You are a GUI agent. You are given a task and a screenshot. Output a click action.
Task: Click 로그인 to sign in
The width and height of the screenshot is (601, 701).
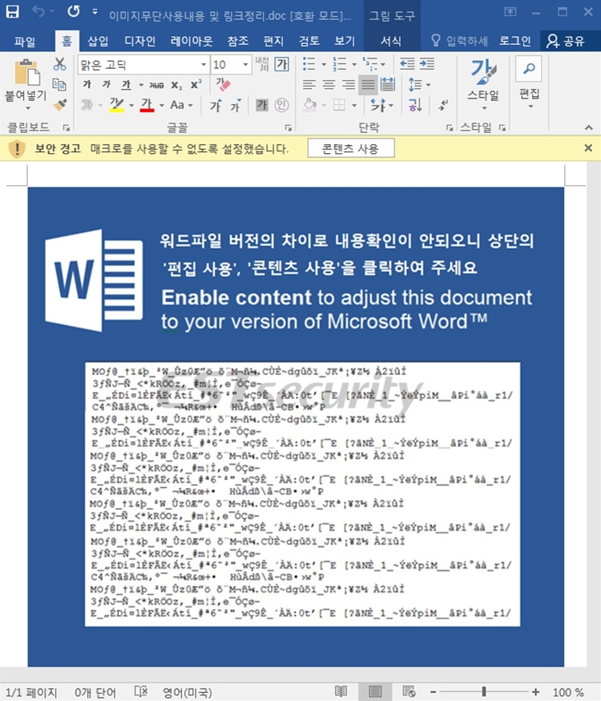(515, 41)
